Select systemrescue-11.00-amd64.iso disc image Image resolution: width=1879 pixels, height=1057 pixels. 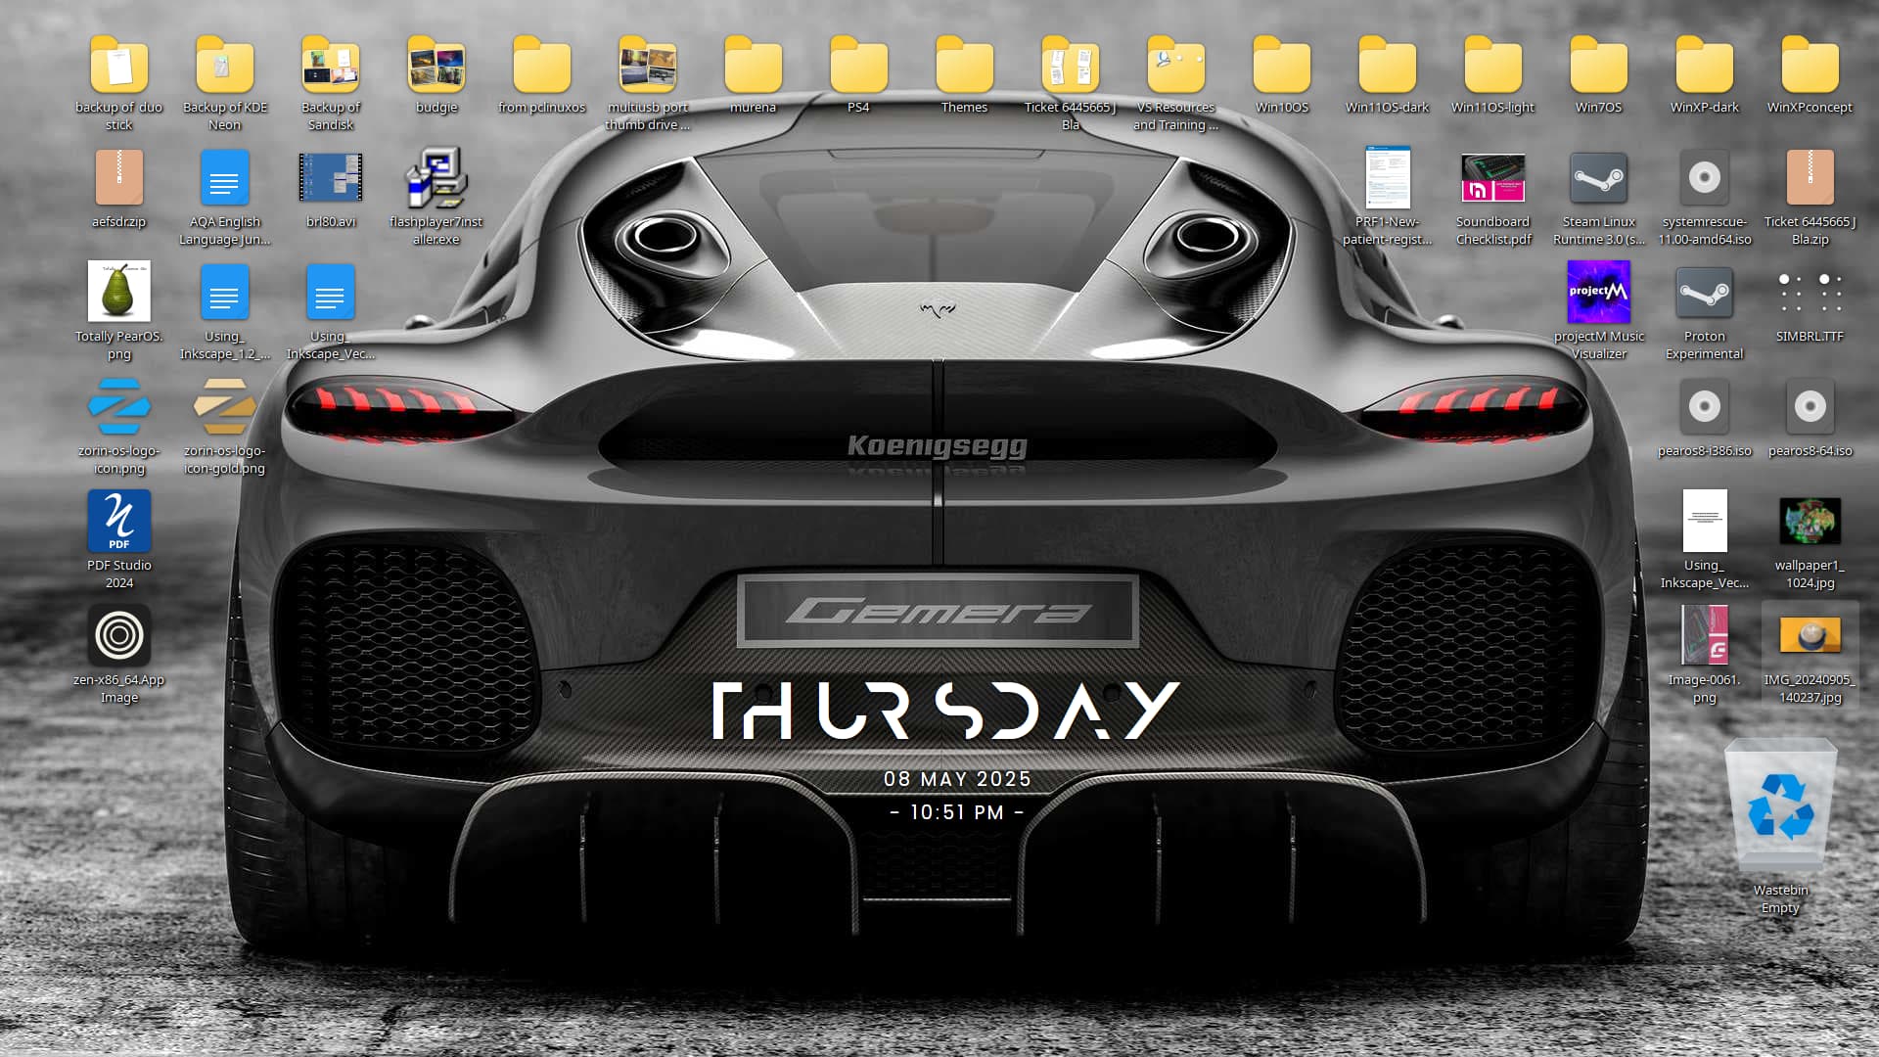click(x=1704, y=178)
